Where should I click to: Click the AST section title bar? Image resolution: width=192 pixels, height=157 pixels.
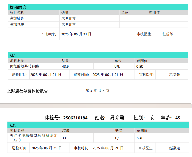[98, 125]
